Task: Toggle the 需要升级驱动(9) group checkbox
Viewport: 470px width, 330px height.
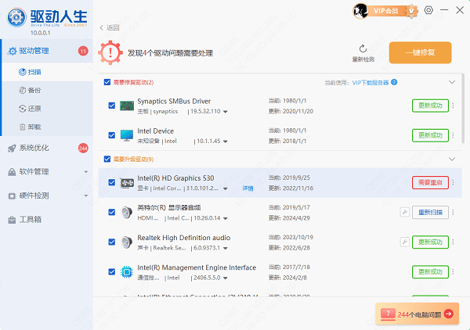Action: tap(107, 159)
